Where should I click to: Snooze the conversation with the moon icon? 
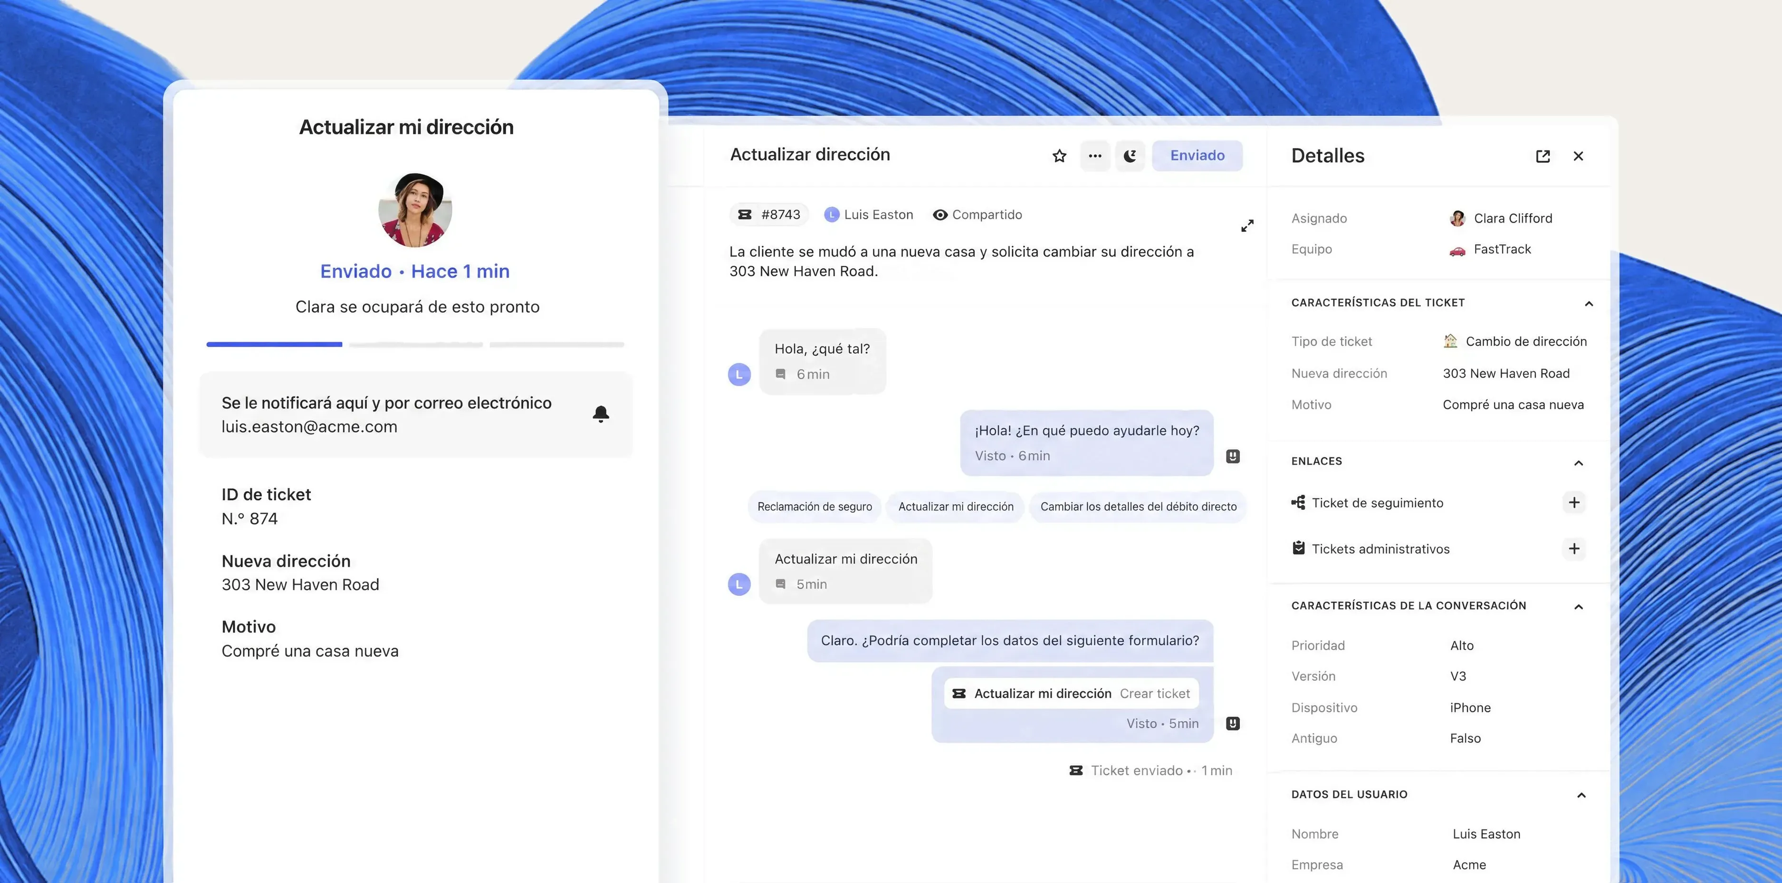point(1130,156)
